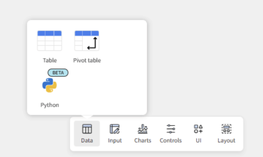Click the BETA badge above Python
The height and width of the screenshot is (157, 263).
coord(58,73)
